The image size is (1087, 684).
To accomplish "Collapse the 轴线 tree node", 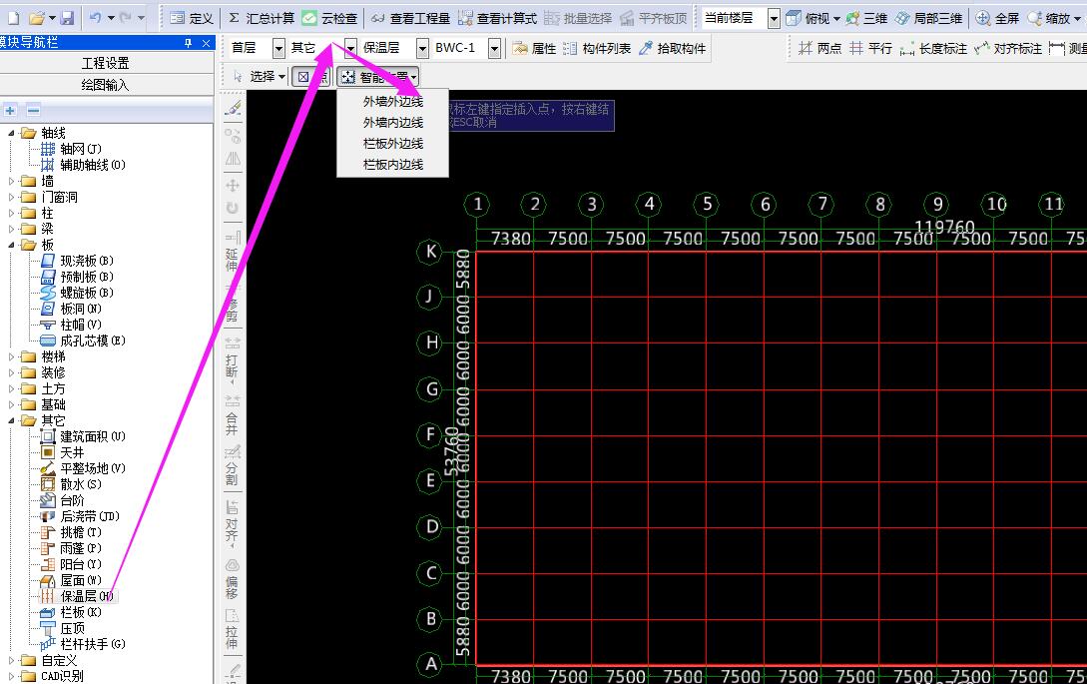I will tap(10, 133).
